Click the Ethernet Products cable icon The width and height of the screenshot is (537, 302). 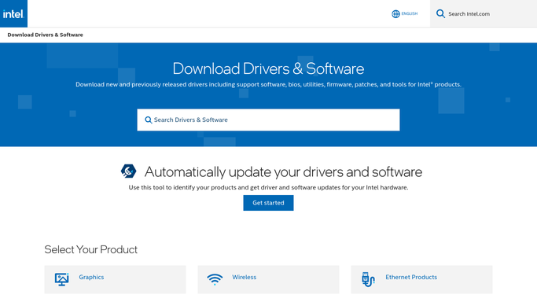tap(368, 279)
